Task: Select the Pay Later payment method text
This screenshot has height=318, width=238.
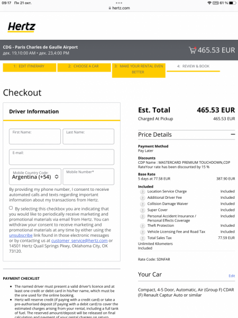Action: coord(145,151)
